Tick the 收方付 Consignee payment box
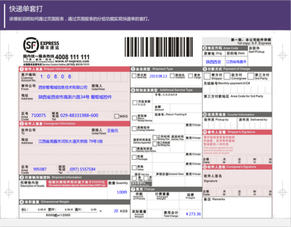This screenshot has width=291, height=227. click(x=227, y=76)
